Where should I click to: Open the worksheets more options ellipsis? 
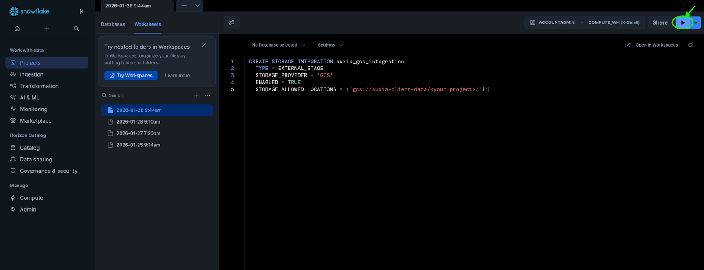[x=208, y=95]
